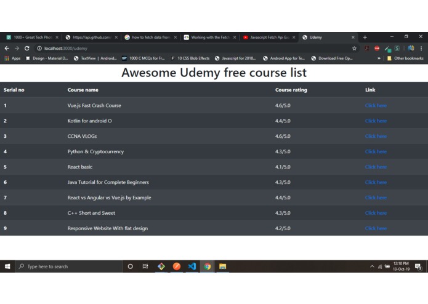The height and width of the screenshot is (304, 428).
Task: Open File Explorer from the taskbar
Action: [x=223, y=266]
